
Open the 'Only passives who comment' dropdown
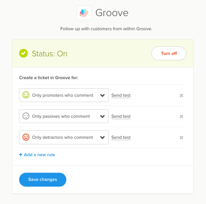tap(64, 116)
